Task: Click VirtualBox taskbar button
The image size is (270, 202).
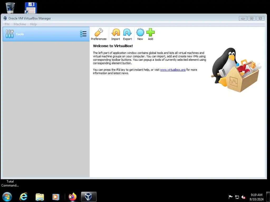Action: coord(89,197)
